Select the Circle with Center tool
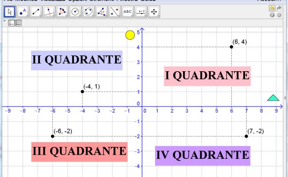Screen dimensions: 288x177 click(75, 12)
